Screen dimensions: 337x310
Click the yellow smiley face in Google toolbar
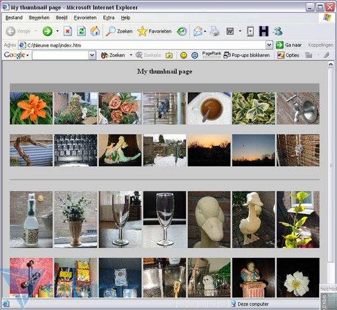click(184, 56)
